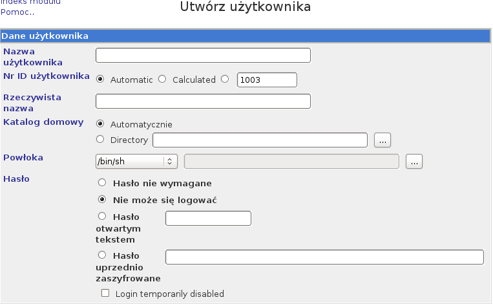The height and width of the screenshot is (304, 493).
Task: Select the Directory radio button
Action: (x=100, y=139)
